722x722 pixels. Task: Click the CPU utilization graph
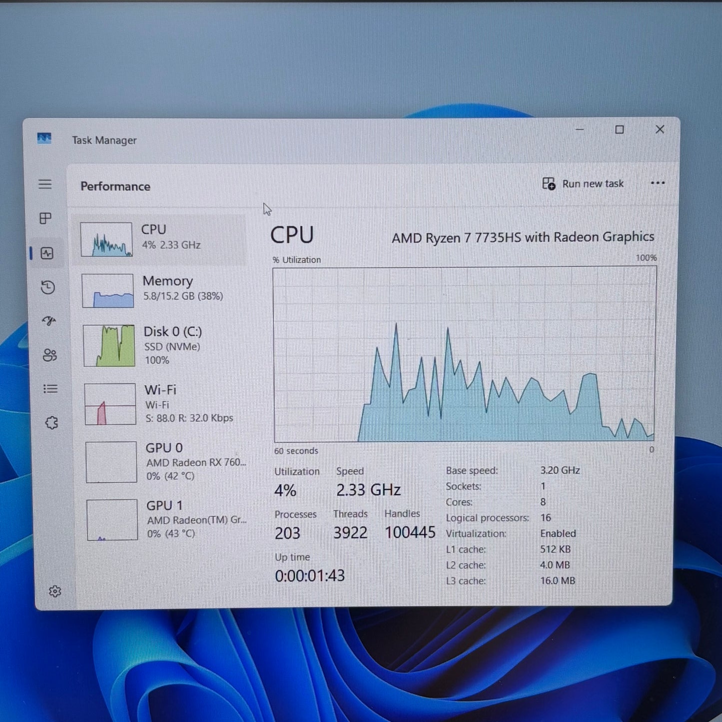click(x=464, y=354)
